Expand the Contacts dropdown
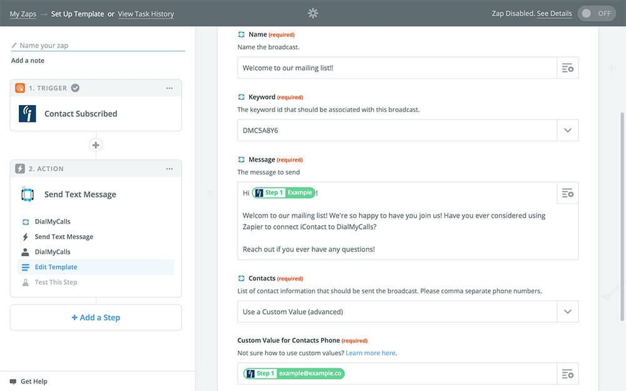This screenshot has height=391, width=626. click(567, 312)
